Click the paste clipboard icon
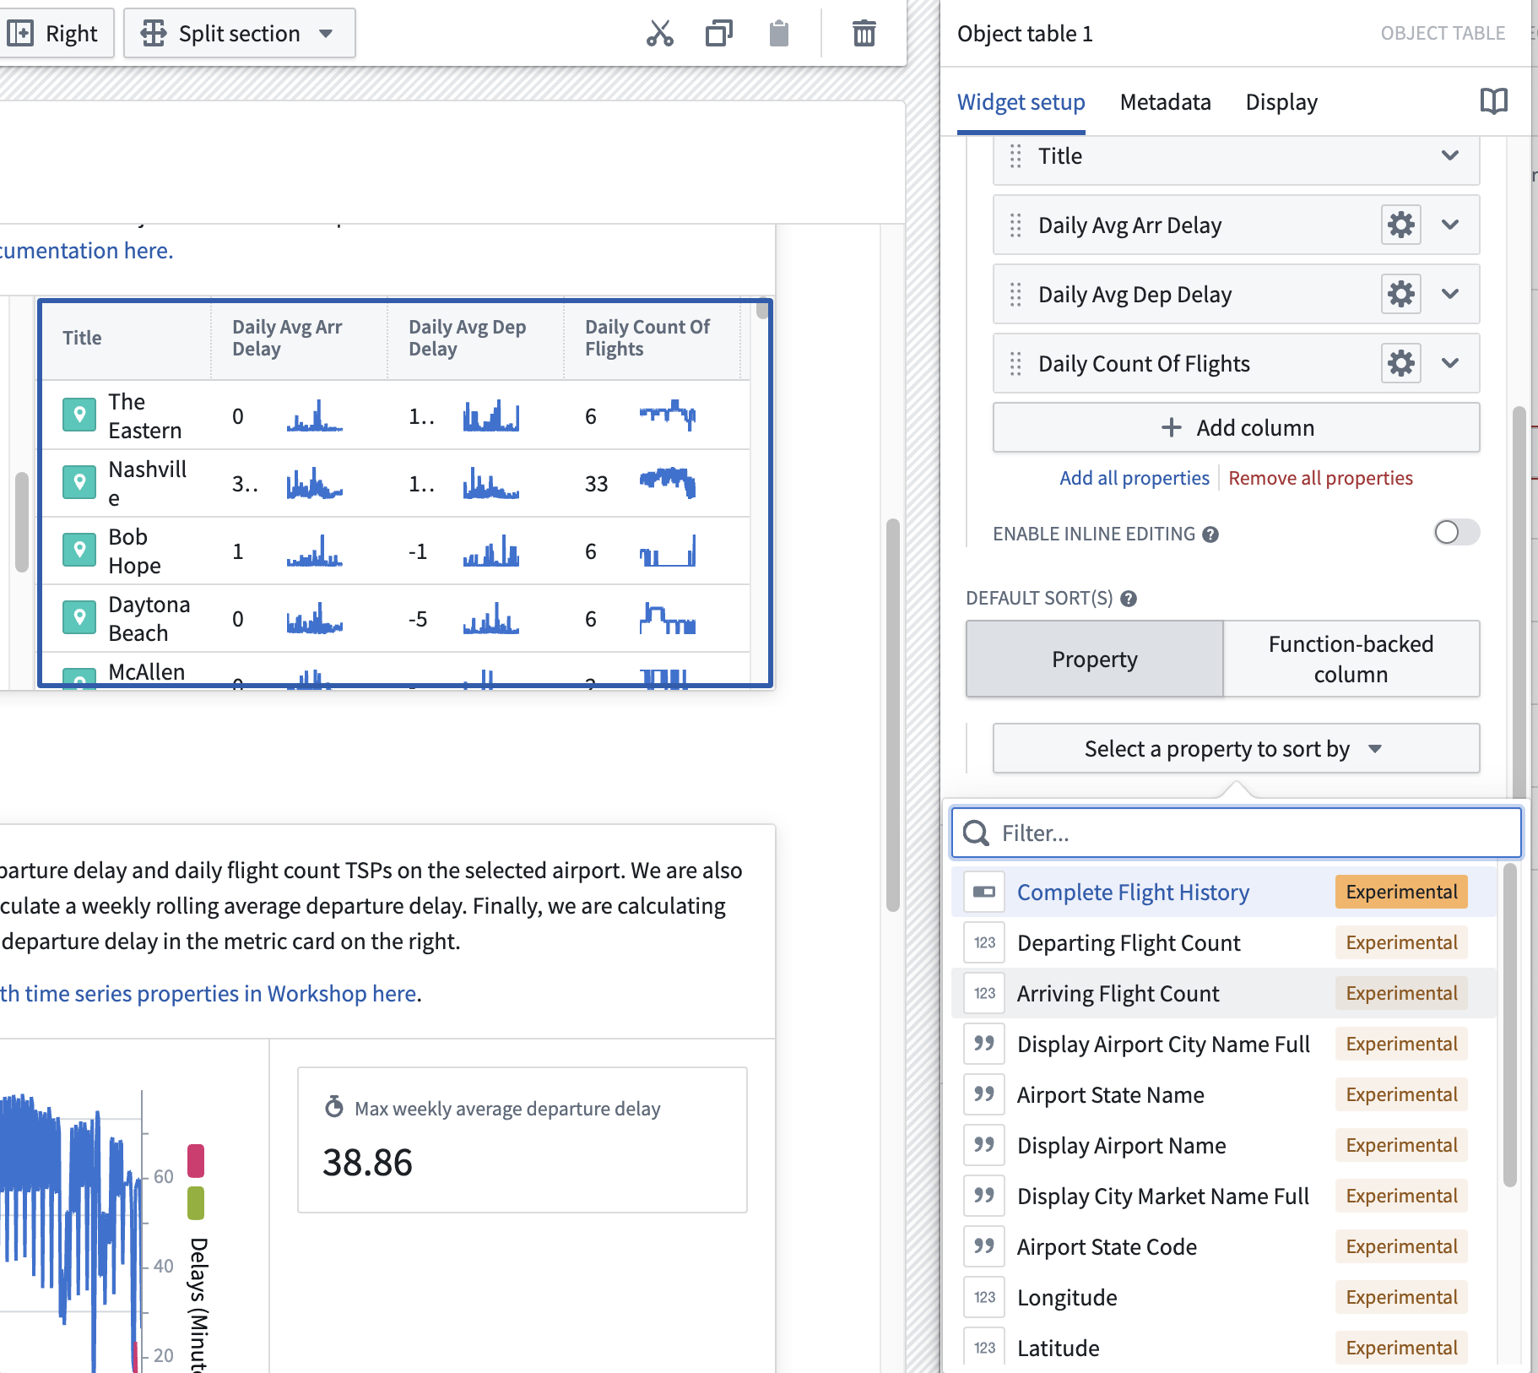 pyautogui.click(x=779, y=34)
